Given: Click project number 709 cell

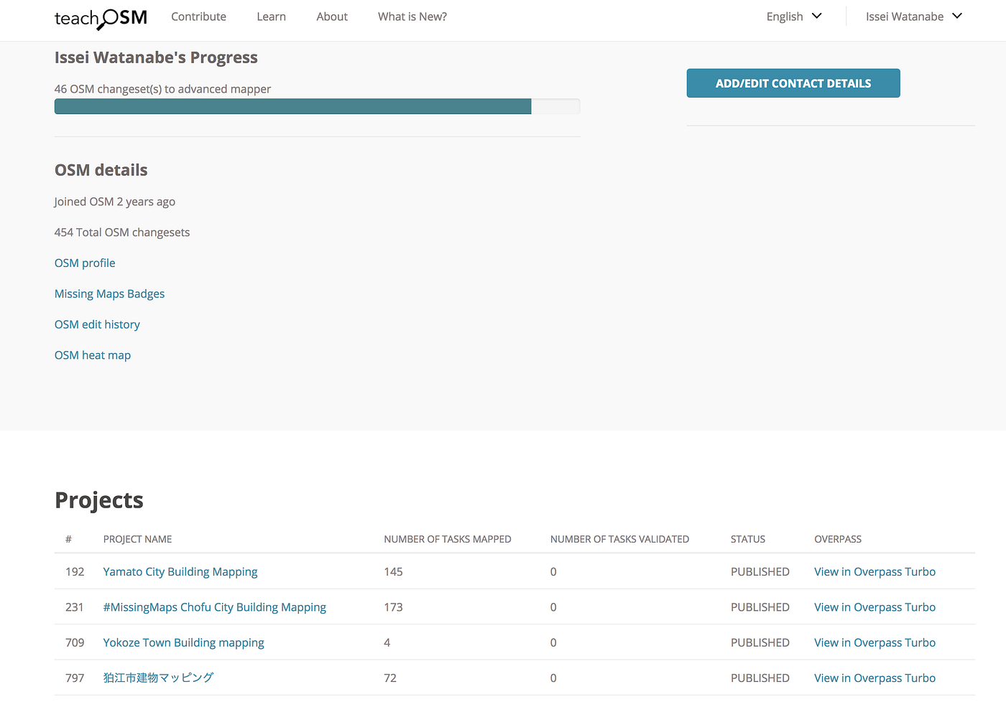Looking at the screenshot, I should click(x=75, y=642).
